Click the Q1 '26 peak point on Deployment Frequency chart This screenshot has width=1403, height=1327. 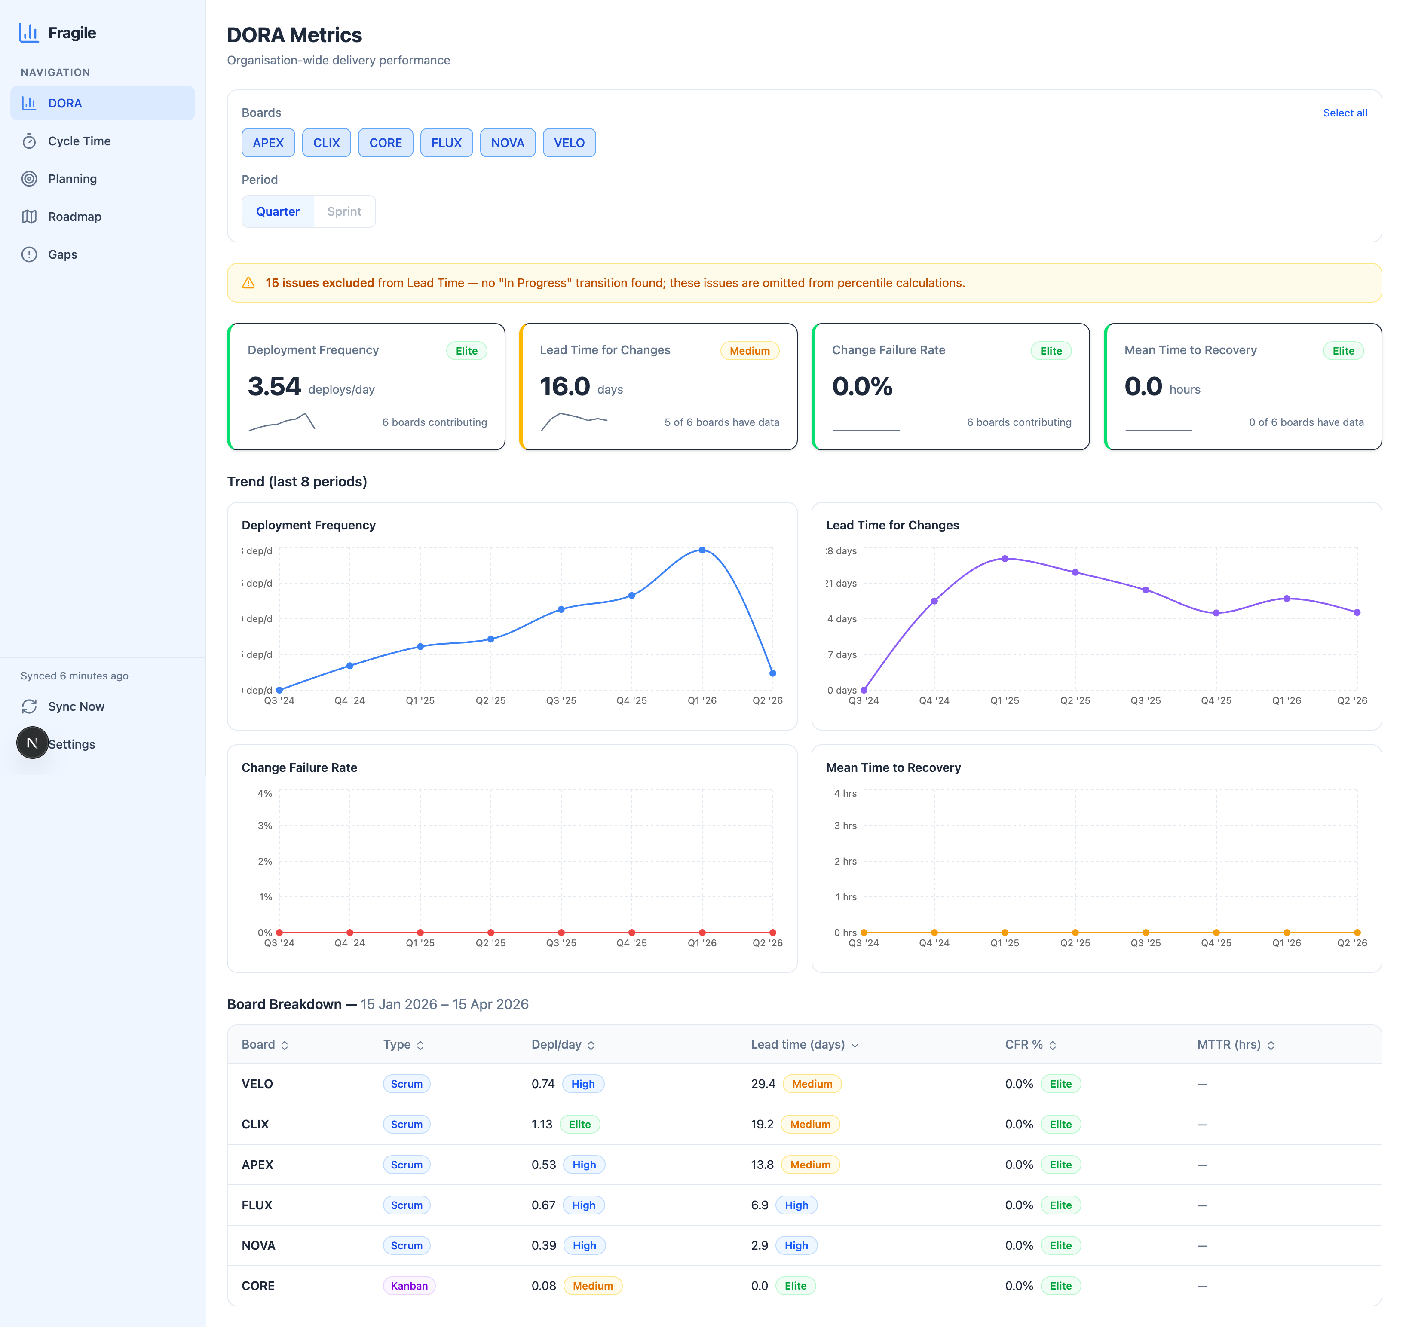[x=702, y=550]
